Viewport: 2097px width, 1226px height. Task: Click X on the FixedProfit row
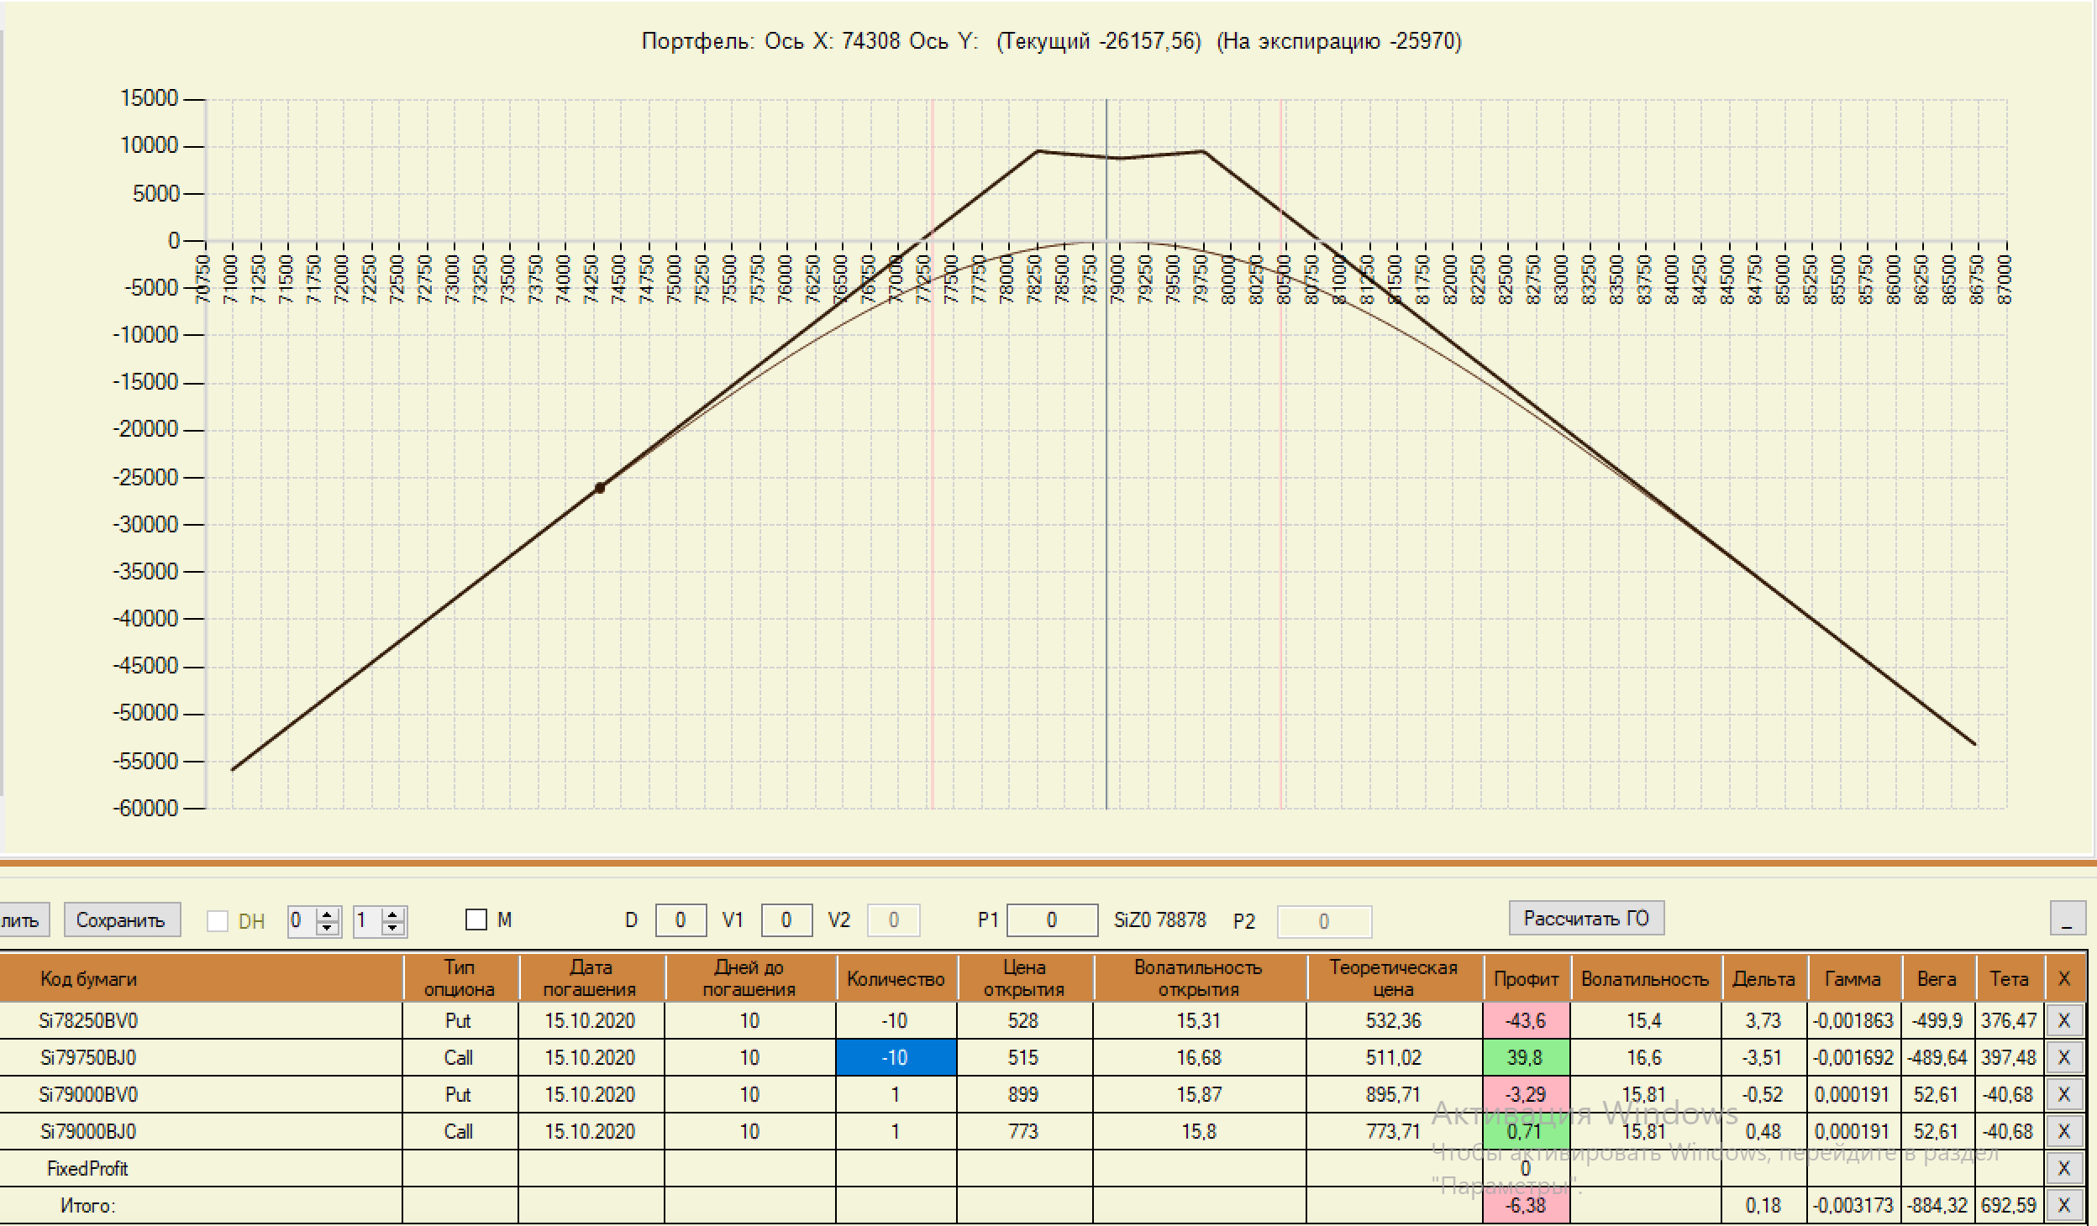pyautogui.click(x=2063, y=1169)
